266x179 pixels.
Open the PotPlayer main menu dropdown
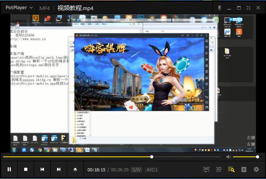click(x=19, y=8)
